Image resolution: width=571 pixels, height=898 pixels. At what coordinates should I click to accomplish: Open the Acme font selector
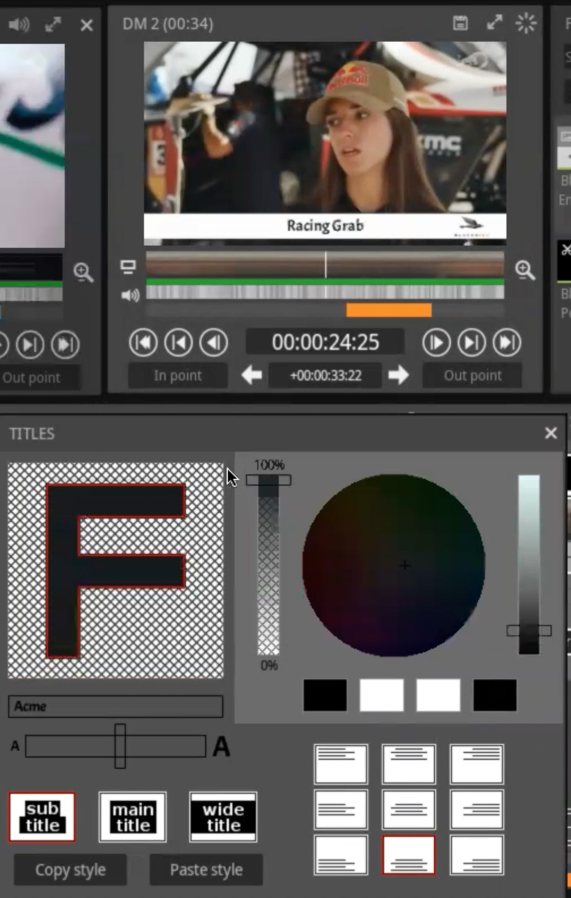[116, 707]
